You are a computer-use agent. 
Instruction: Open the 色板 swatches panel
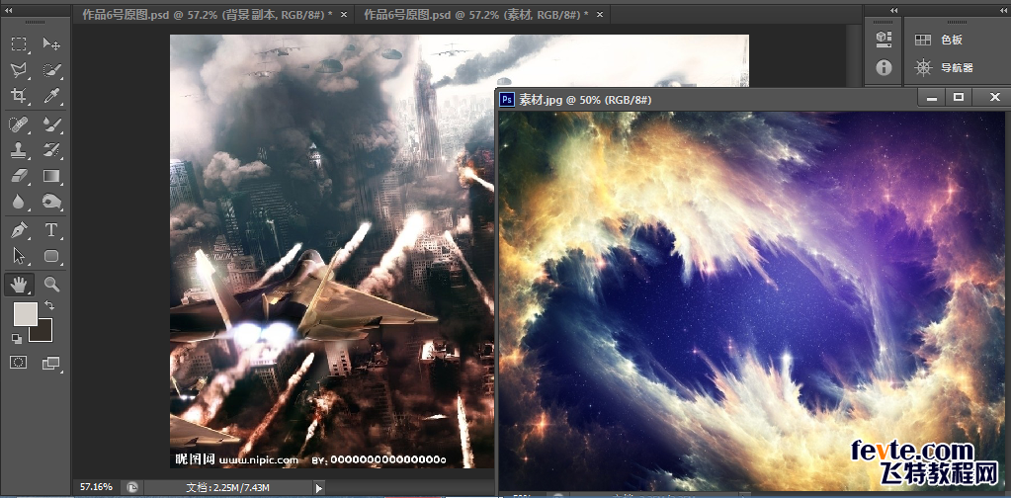(939, 40)
